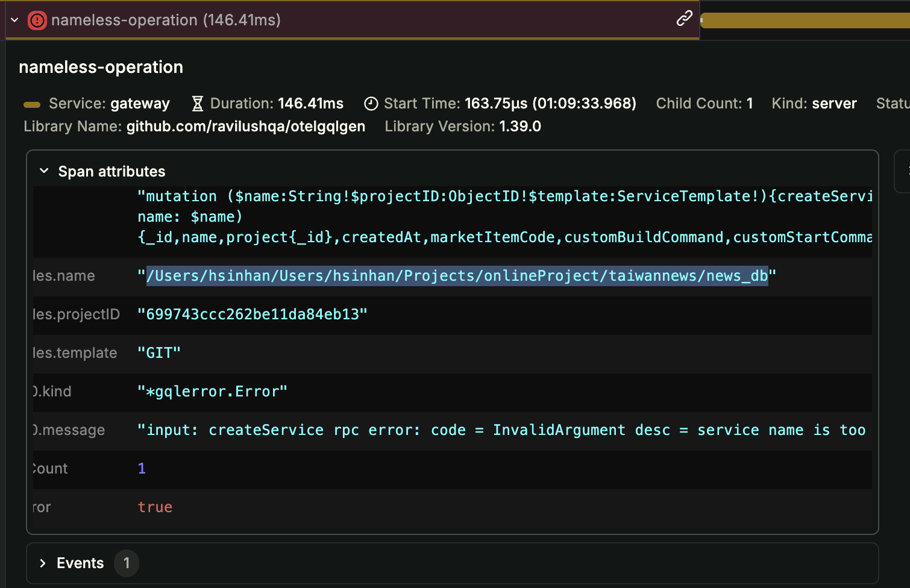Click the clock Start Time icon
Screen dimensions: 910x588
pos(371,104)
